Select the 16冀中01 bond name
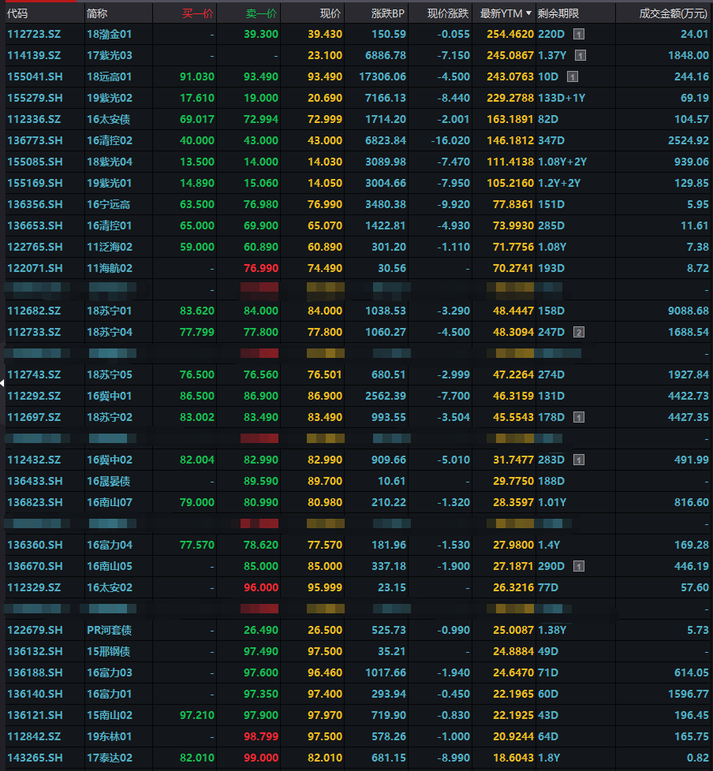Image resolution: width=713 pixels, height=771 pixels. click(110, 396)
